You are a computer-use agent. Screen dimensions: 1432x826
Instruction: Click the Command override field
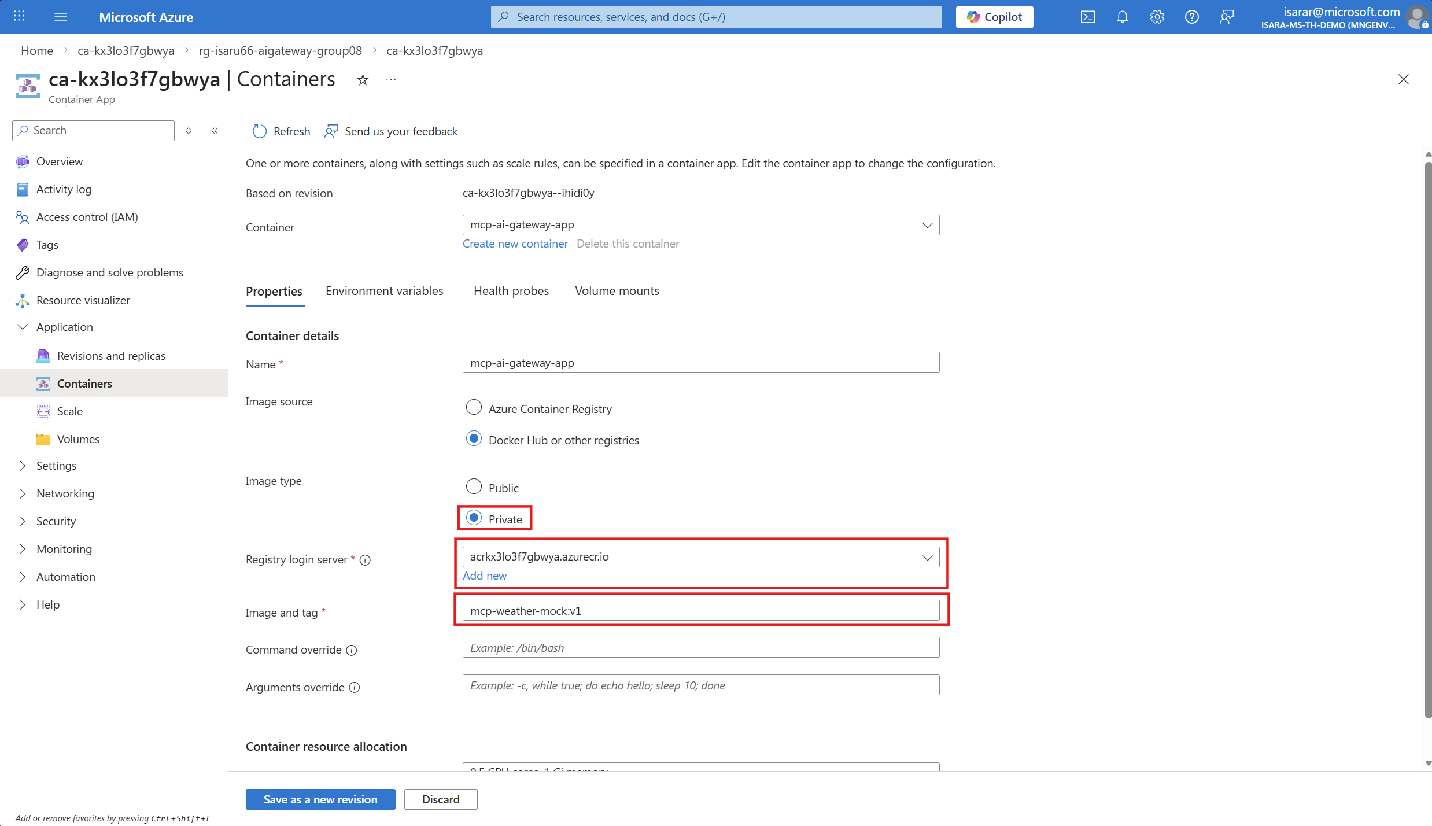[701, 648]
